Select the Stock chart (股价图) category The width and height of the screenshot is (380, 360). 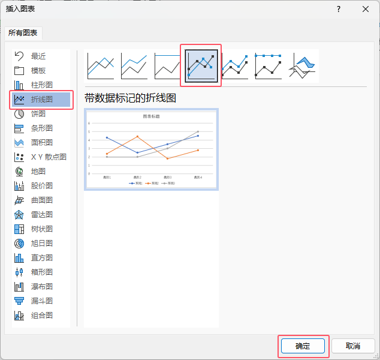click(x=41, y=186)
